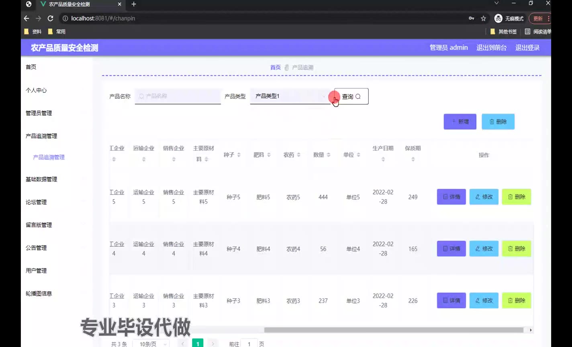View site information icon beside the URL
Screen dimensions: 572x347
click(x=65, y=18)
